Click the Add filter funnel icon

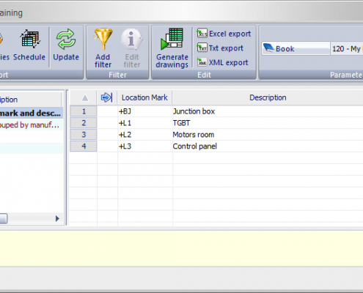pos(103,39)
